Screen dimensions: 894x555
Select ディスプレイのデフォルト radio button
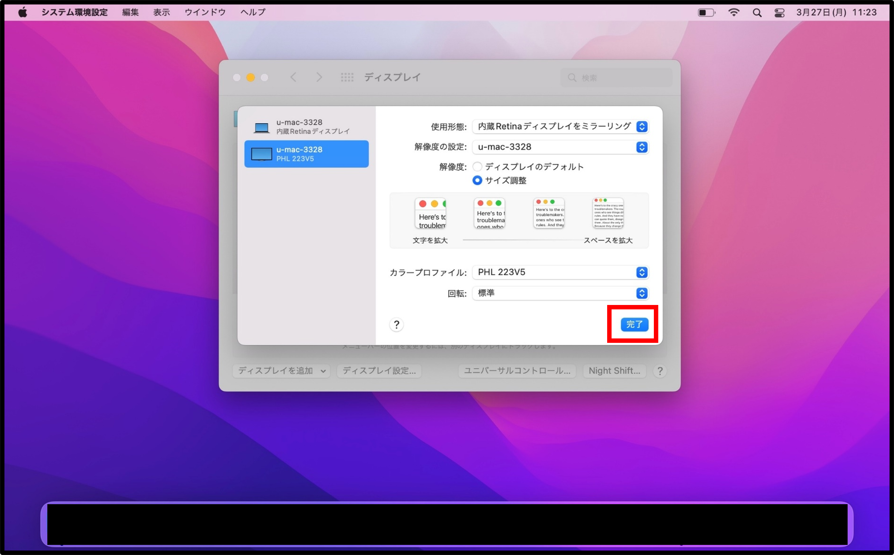pos(477,167)
